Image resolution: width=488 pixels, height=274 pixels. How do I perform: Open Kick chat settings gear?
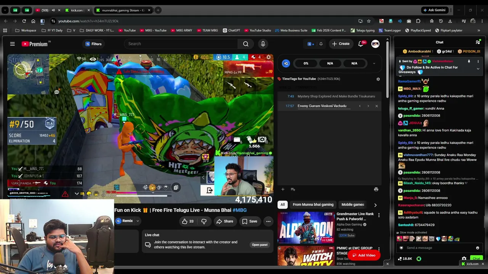click(464, 259)
